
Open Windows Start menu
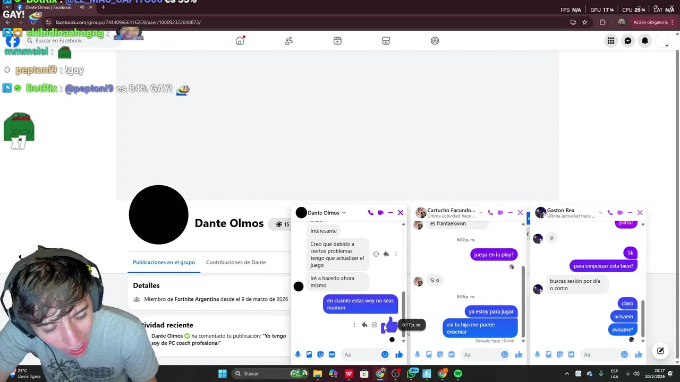pos(223,374)
